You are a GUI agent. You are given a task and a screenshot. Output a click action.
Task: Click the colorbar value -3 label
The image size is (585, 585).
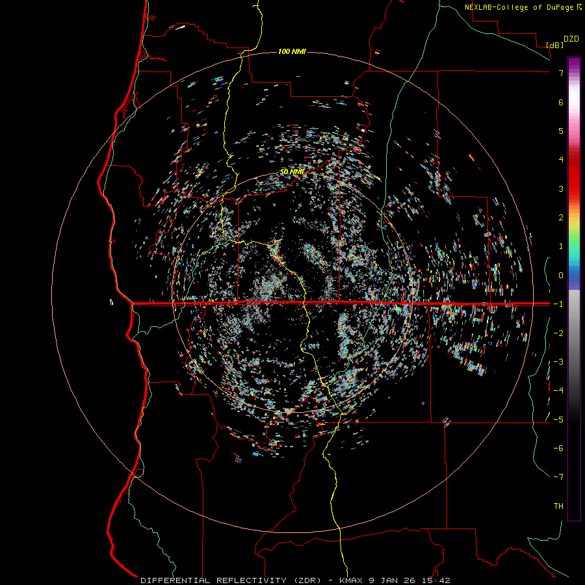click(x=558, y=362)
